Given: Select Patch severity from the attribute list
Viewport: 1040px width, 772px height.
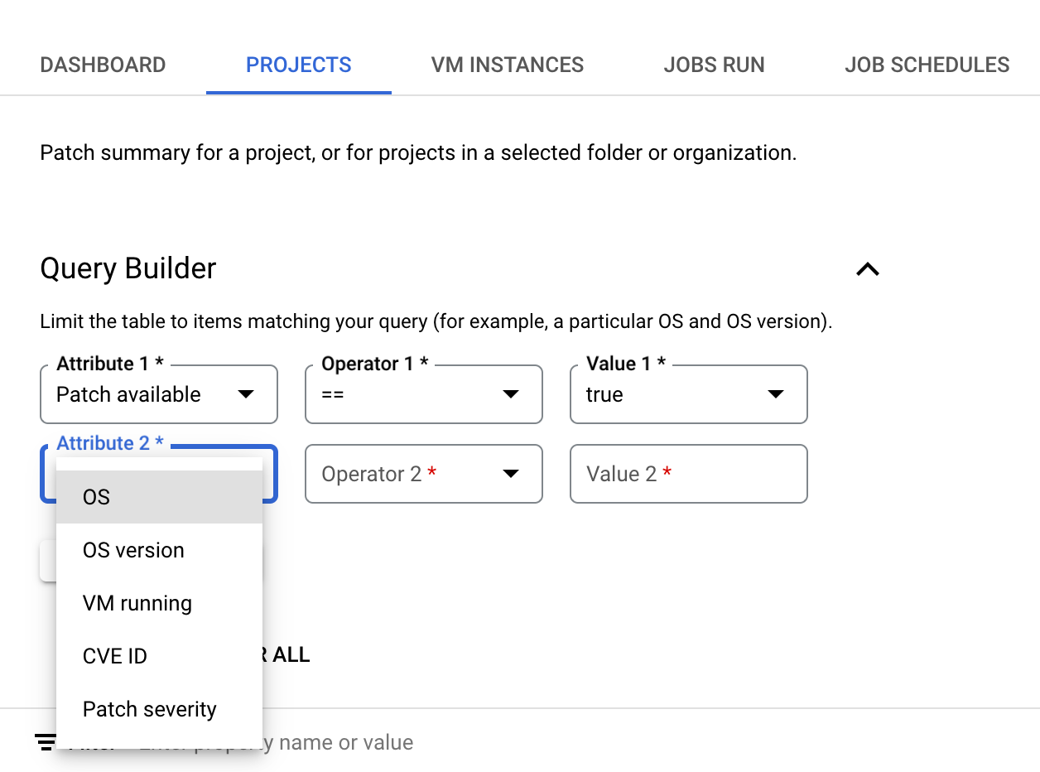Looking at the screenshot, I should [x=149, y=709].
